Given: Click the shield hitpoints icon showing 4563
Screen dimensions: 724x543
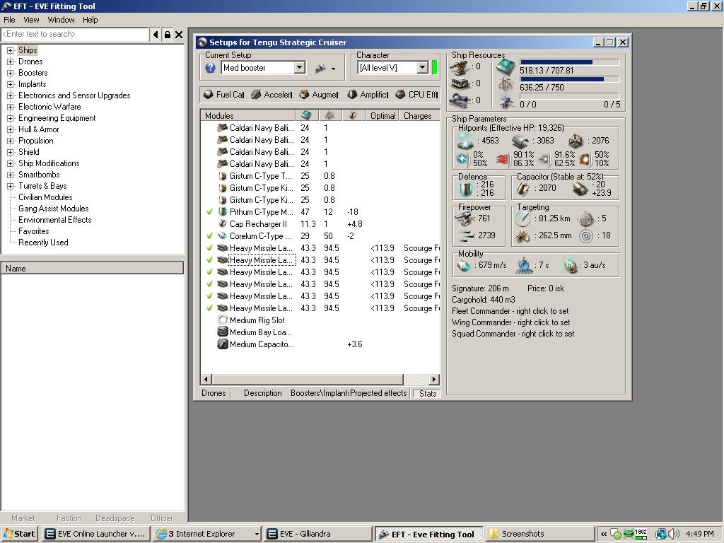Looking at the screenshot, I should point(465,141).
